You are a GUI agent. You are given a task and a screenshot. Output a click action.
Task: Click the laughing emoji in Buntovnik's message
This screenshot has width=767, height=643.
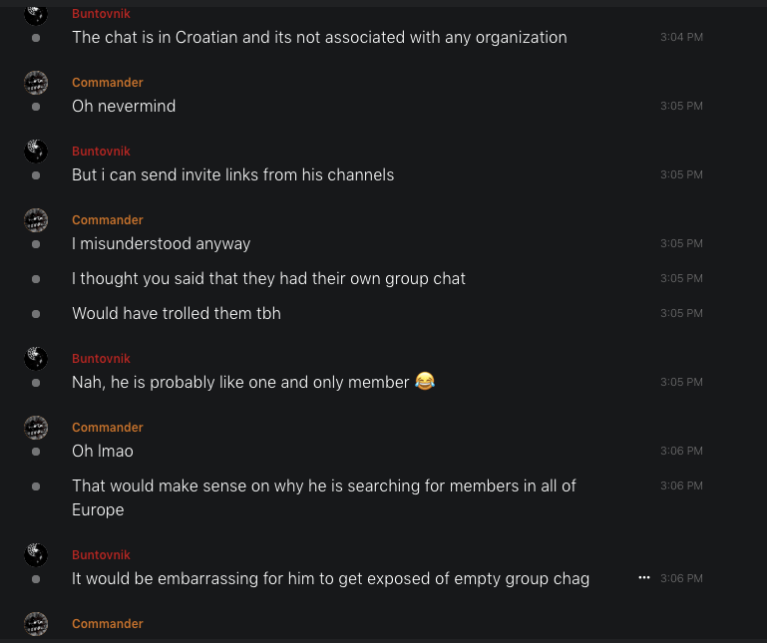click(x=425, y=382)
